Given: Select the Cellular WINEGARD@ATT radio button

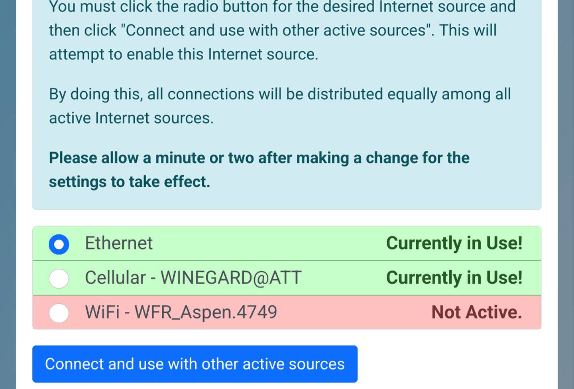Looking at the screenshot, I should point(59,278).
